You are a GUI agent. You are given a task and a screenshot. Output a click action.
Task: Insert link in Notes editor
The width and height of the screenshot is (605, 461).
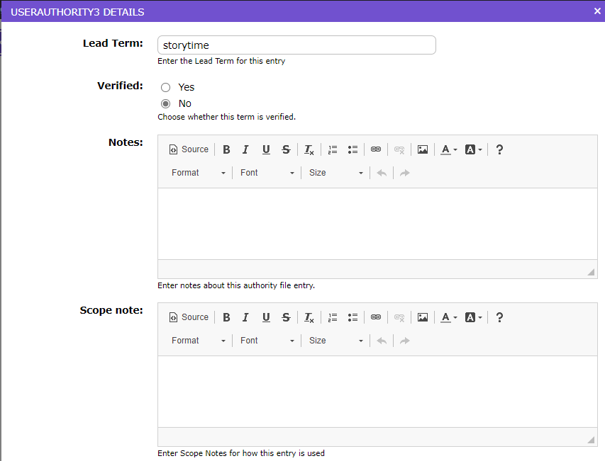[376, 149]
